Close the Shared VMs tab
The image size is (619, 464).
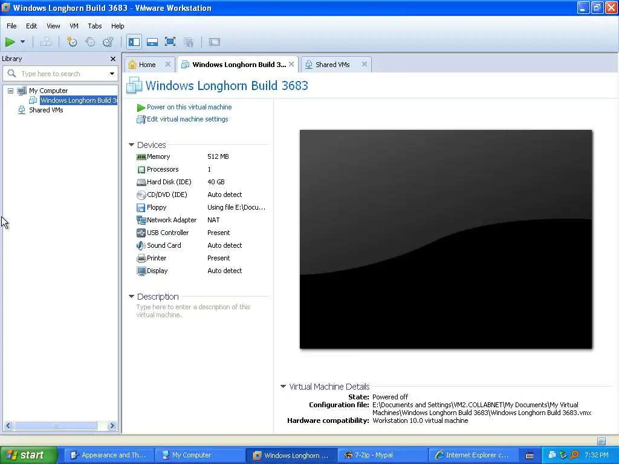(x=365, y=64)
